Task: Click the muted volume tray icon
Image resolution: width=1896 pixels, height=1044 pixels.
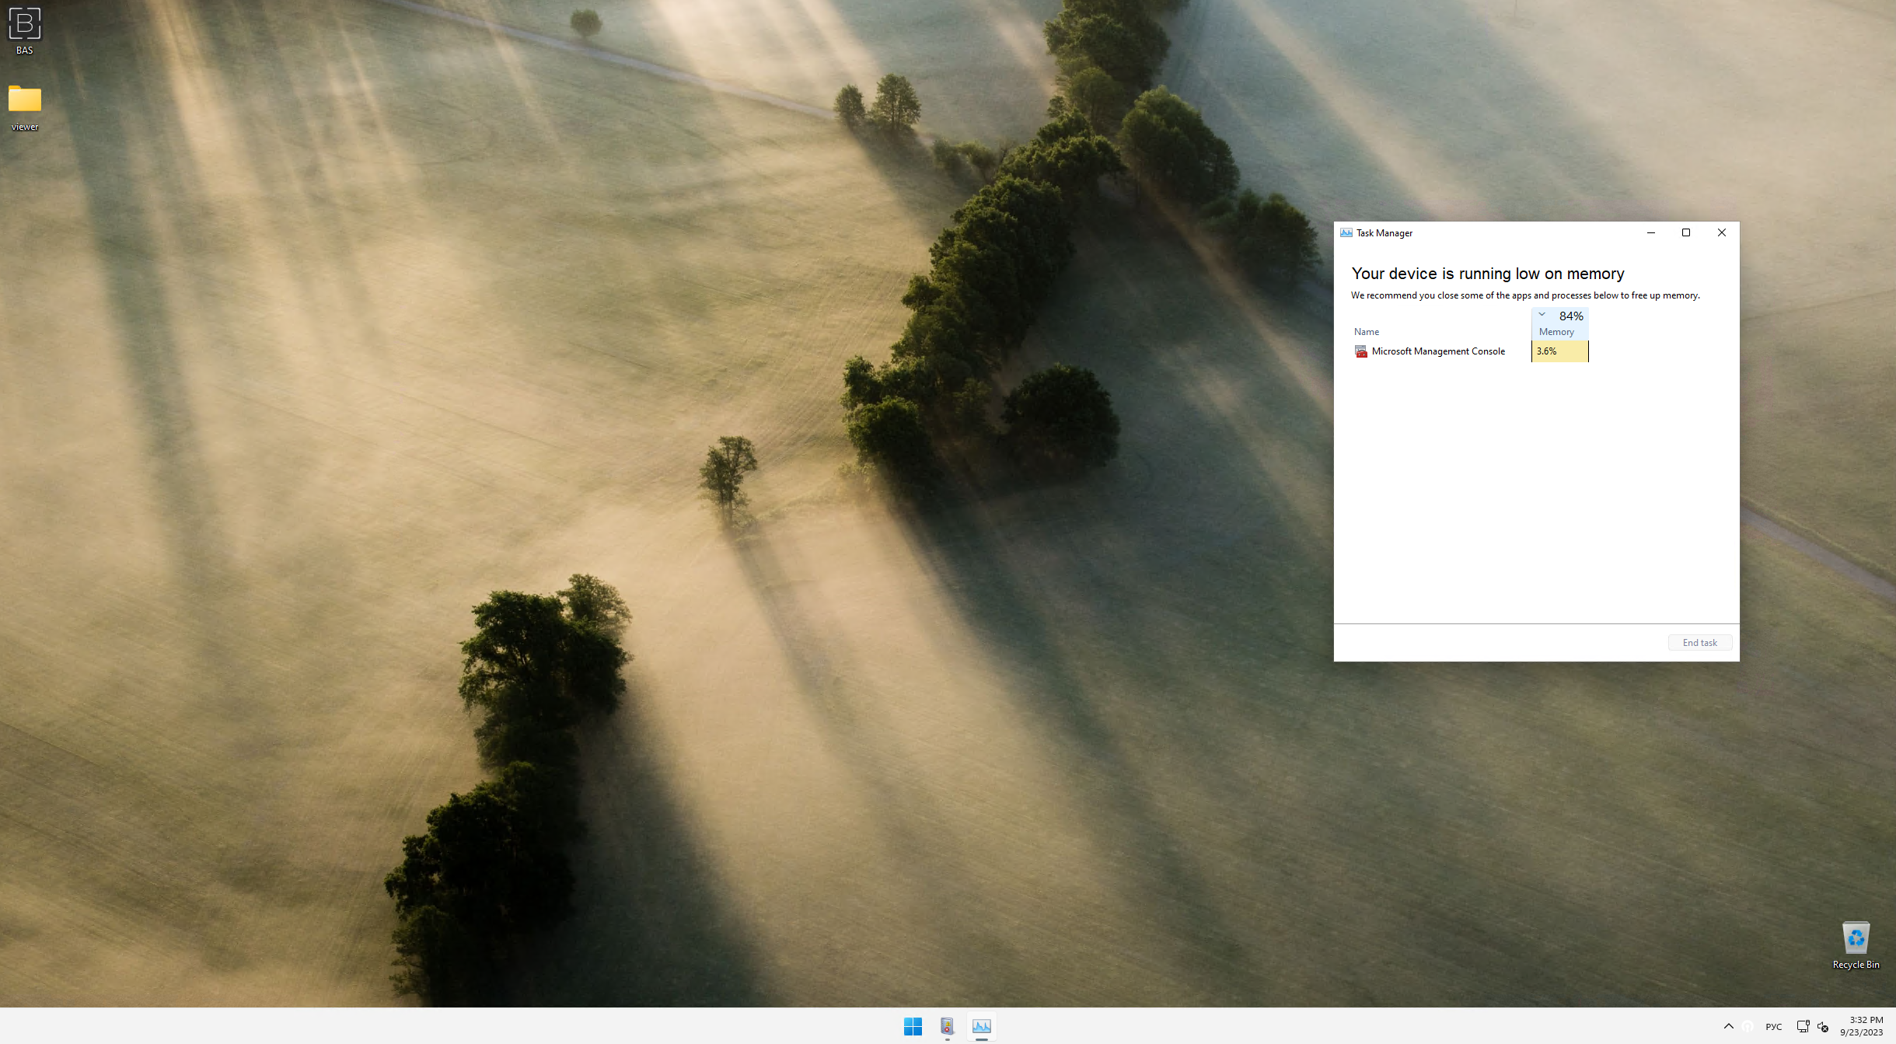Action: pyautogui.click(x=1823, y=1027)
